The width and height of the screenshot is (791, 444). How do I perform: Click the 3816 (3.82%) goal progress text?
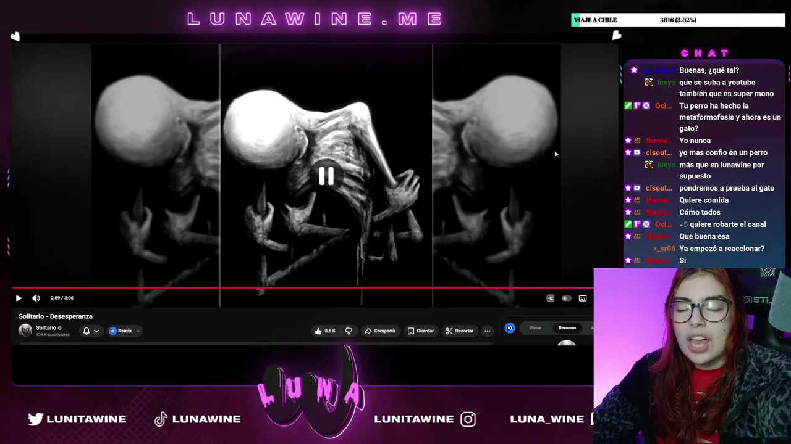678,20
